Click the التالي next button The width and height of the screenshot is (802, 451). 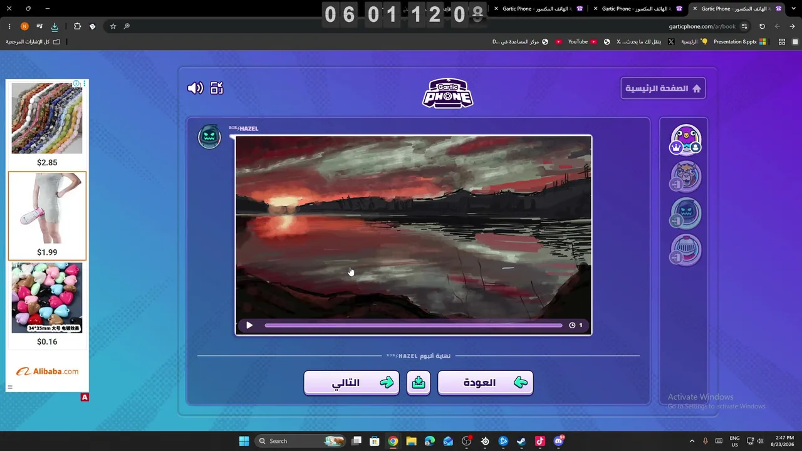click(352, 383)
